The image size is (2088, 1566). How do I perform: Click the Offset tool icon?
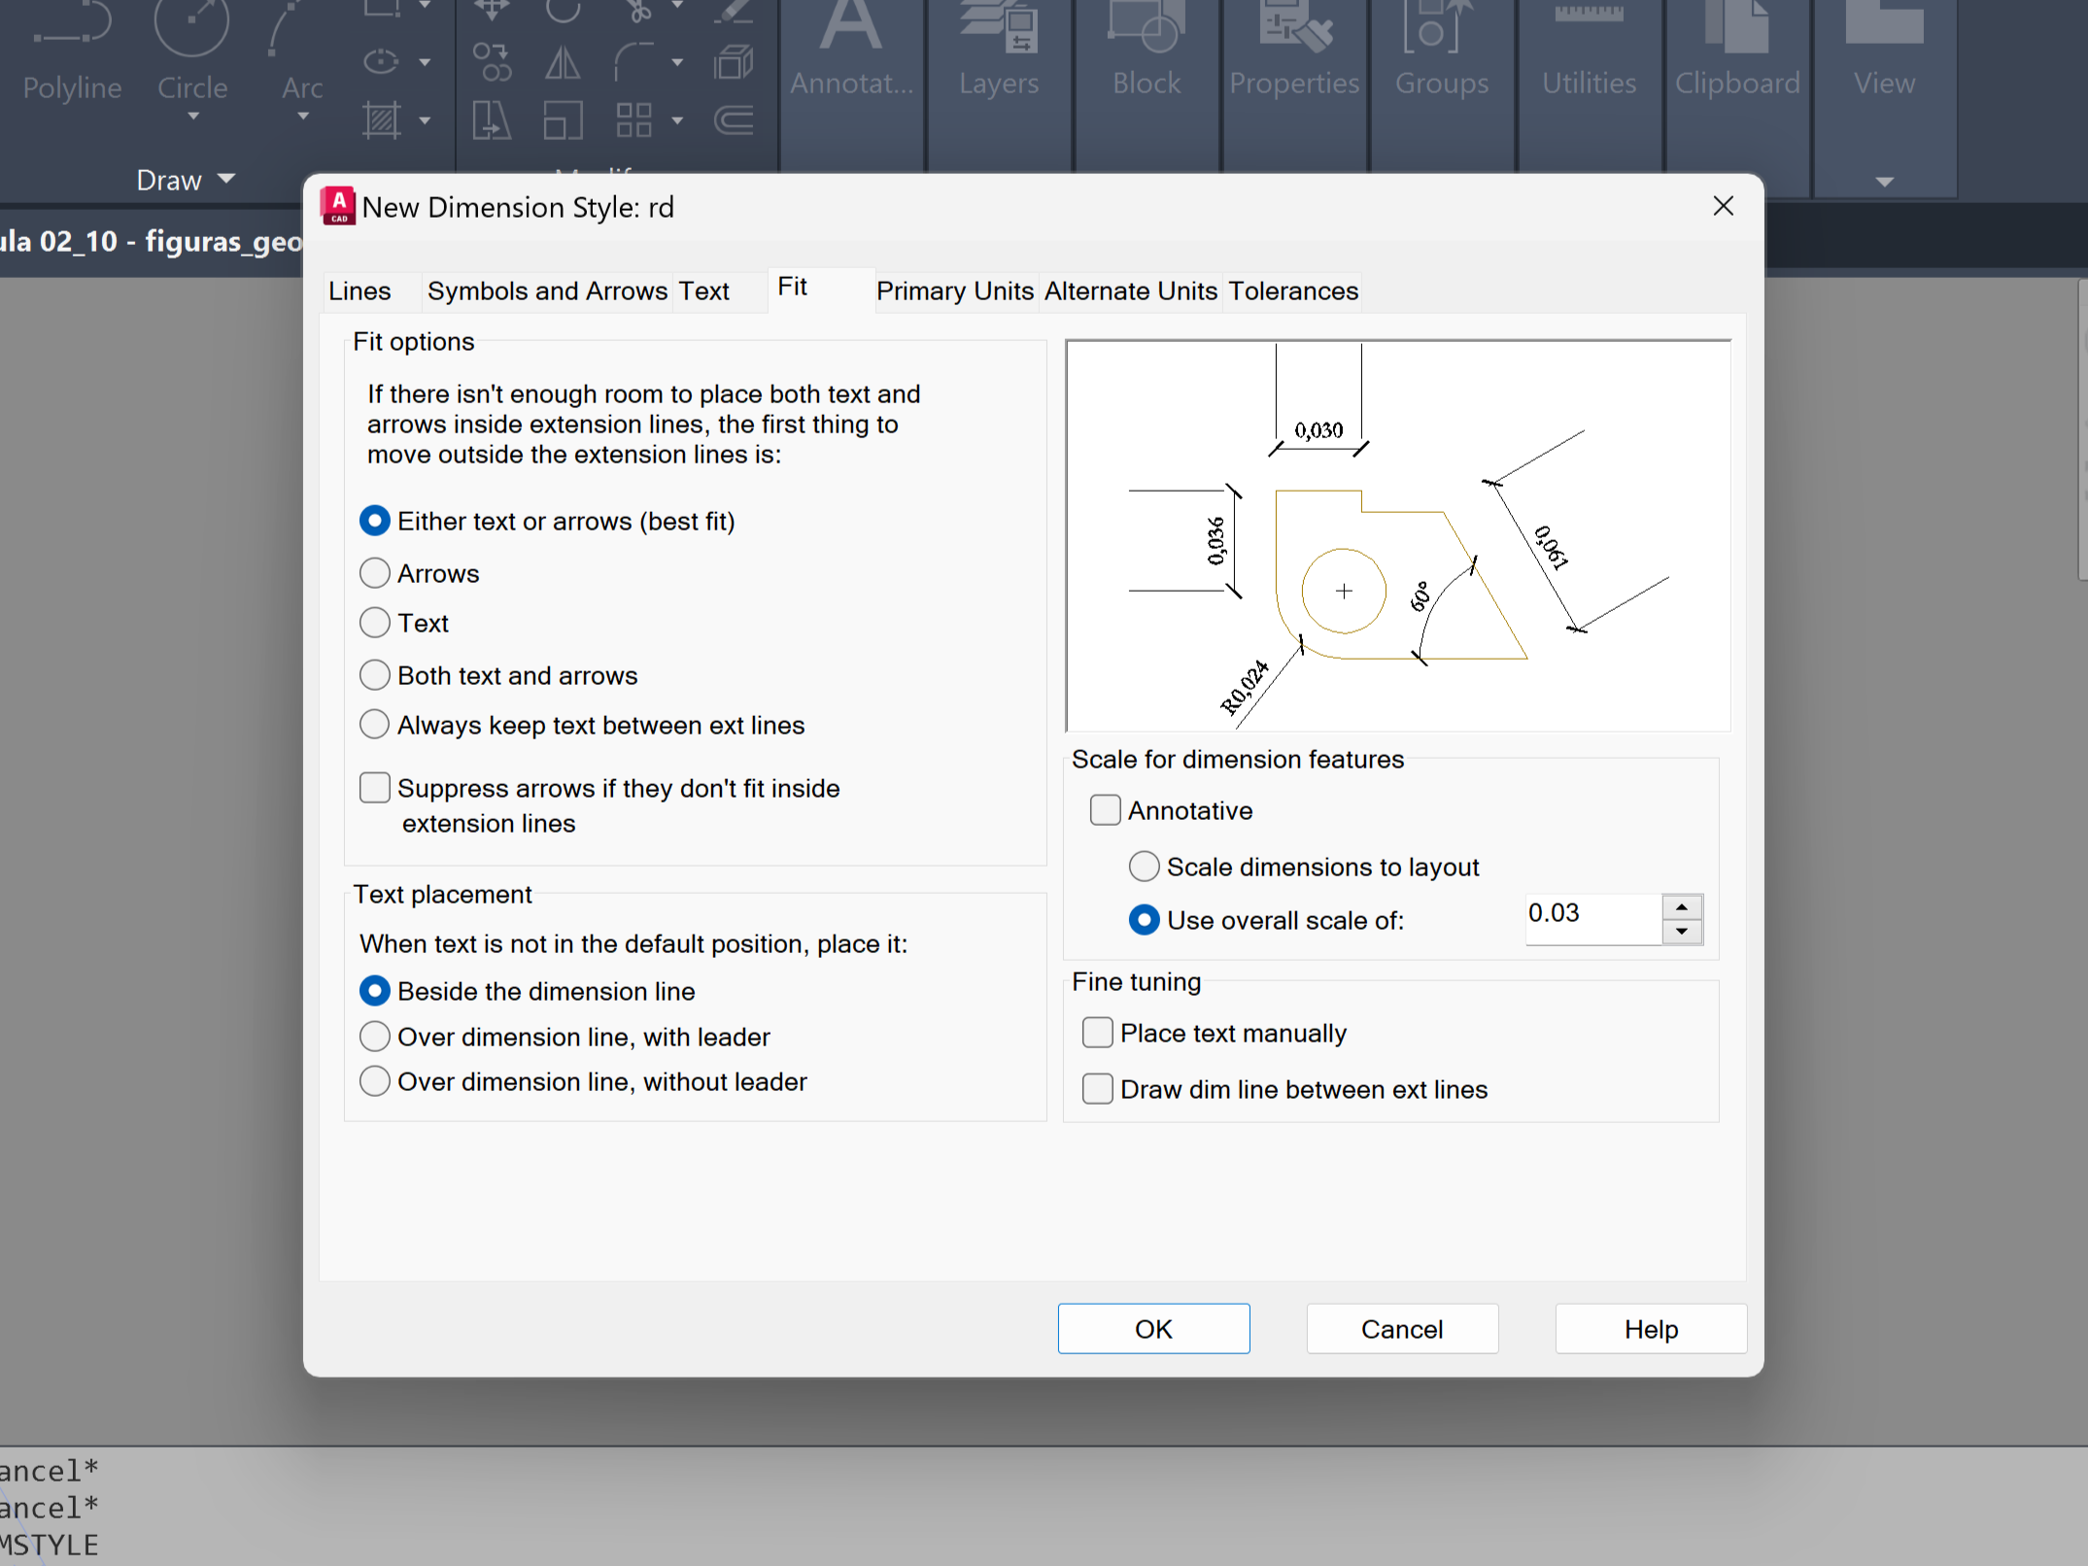tap(734, 120)
